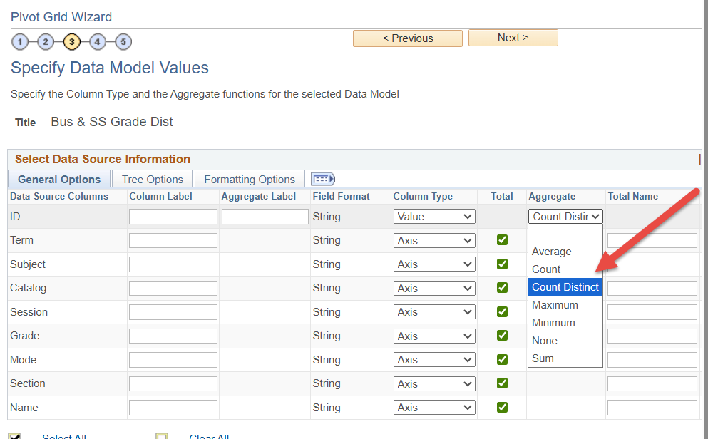Switch to the Tree Options tab
This screenshot has width=708, height=439.
[153, 180]
